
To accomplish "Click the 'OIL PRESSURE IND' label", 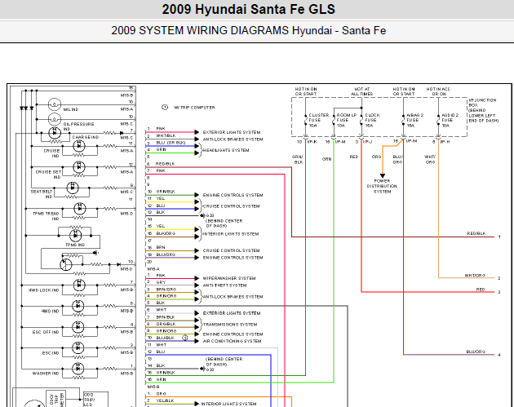I will click(x=78, y=126).
